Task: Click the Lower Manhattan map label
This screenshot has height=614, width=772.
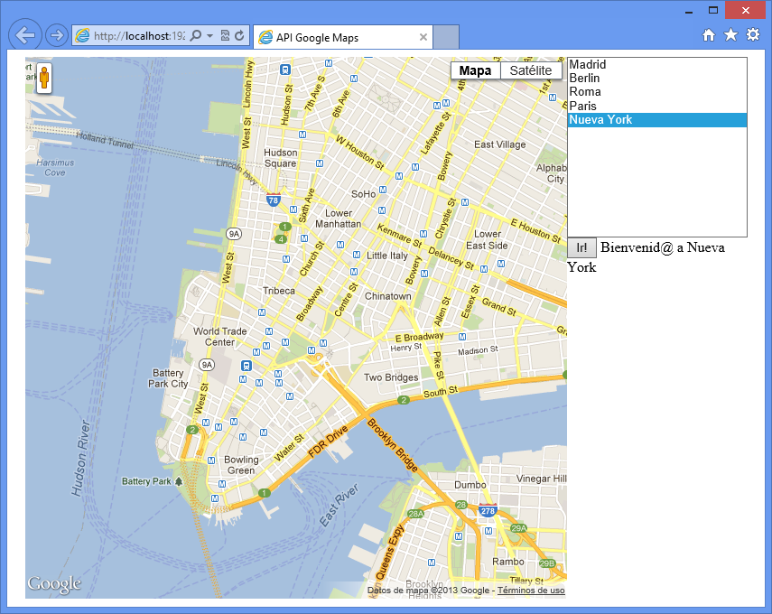Action: coord(339,219)
